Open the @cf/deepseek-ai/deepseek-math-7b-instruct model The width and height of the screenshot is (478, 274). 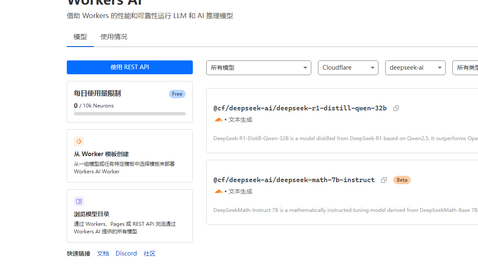[294, 180]
